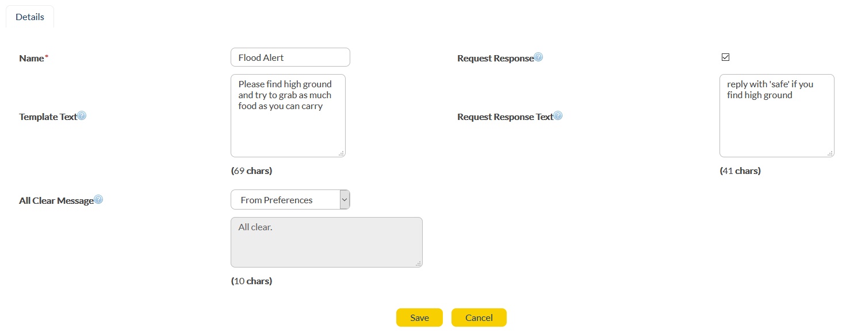Open the Request Response Text help tooltip icon
The width and height of the screenshot is (842, 333).
click(x=558, y=116)
